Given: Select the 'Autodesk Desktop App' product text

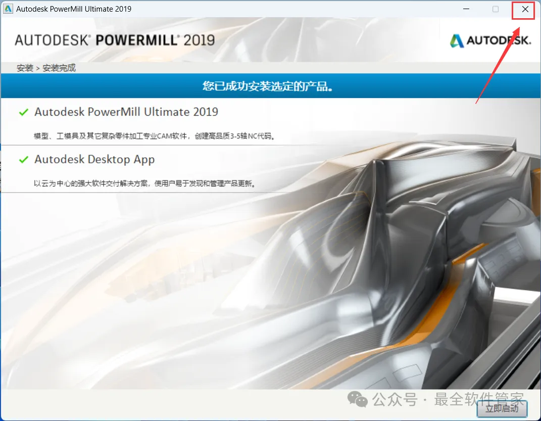Looking at the screenshot, I should click(94, 159).
